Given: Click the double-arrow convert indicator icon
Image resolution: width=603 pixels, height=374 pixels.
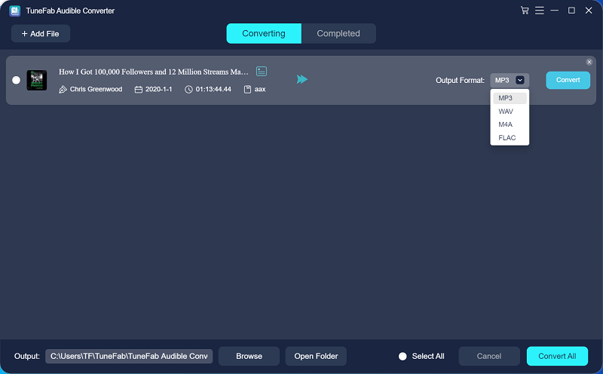Looking at the screenshot, I should [x=302, y=79].
